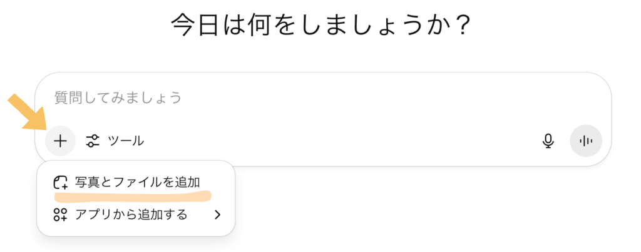Click the ツール text label
This screenshot has height=252, width=641.
click(x=126, y=141)
